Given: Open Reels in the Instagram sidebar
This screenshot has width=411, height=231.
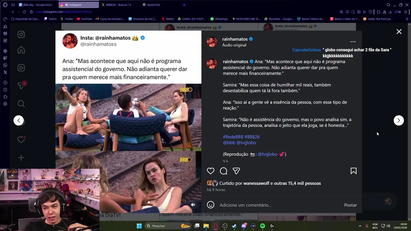Looking at the screenshot, I should (x=21, y=68).
